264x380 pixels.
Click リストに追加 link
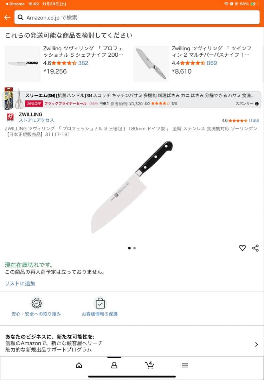click(20, 283)
